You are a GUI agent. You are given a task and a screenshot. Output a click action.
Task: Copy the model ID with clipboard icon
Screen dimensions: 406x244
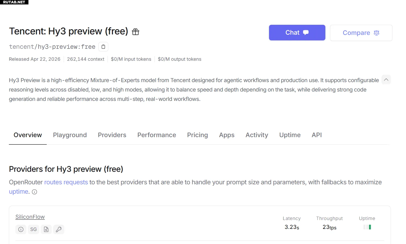[x=103, y=47]
